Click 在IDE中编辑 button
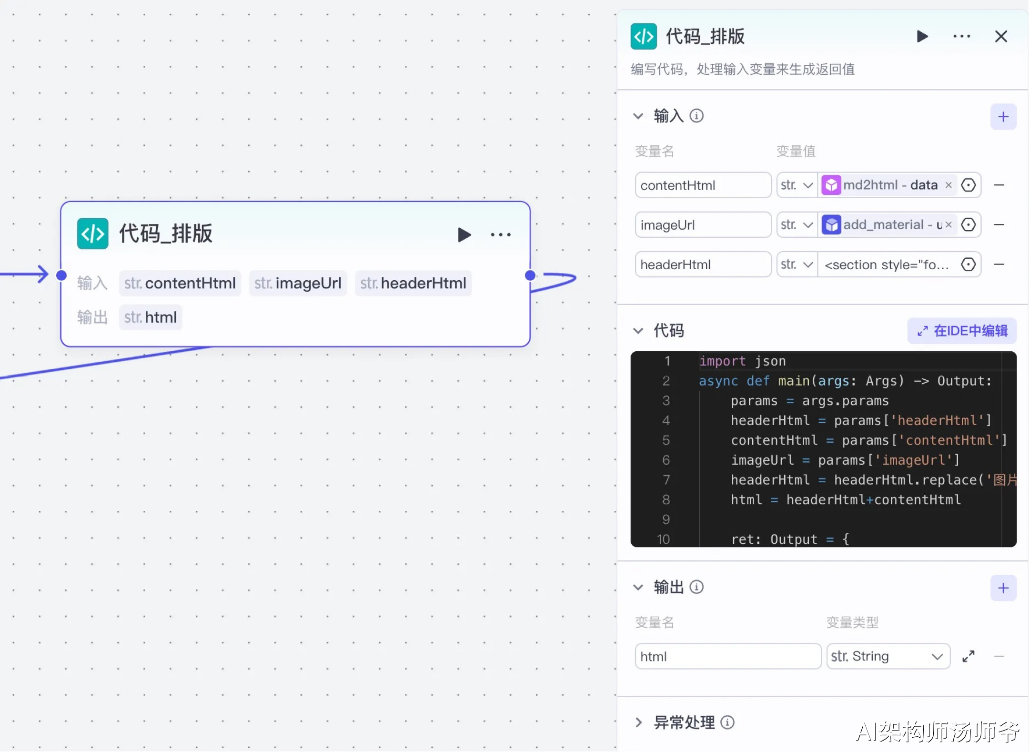 click(x=962, y=331)
